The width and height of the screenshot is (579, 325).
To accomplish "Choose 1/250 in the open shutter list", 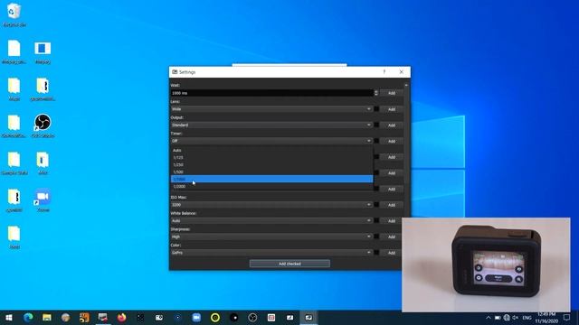I will point(271,164).
